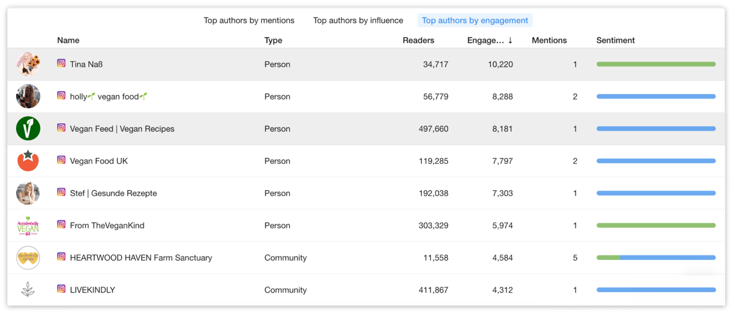Image resolution: width=733 pixels, height=315 pixels.
Task: Open author Tina Naß
Action: (x=86, y=64)
